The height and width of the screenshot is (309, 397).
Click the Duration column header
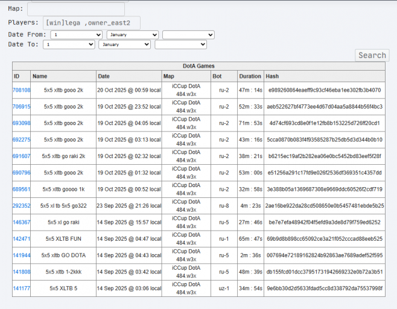[x=250, y=76]
